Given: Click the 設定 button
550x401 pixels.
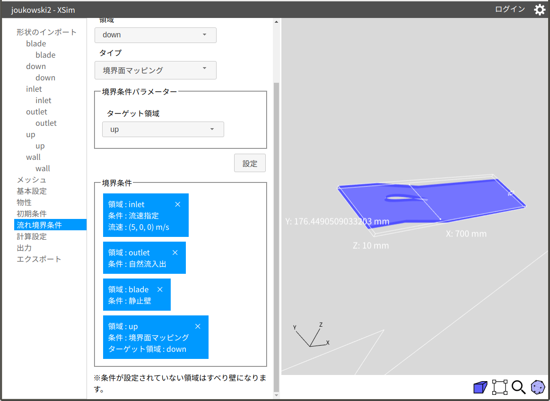Looking at the screenshot, I should tap(250, 163).
